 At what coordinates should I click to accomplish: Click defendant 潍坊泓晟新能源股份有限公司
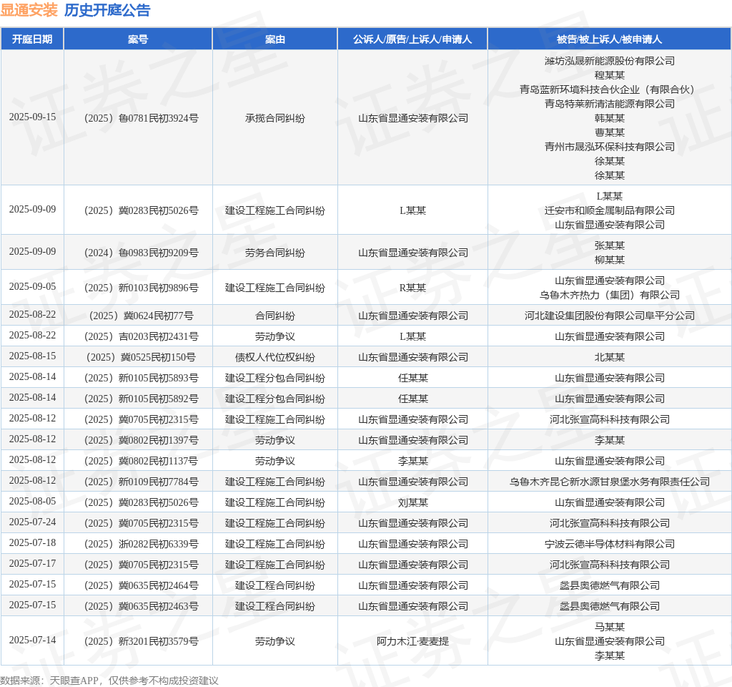point(609,61)
